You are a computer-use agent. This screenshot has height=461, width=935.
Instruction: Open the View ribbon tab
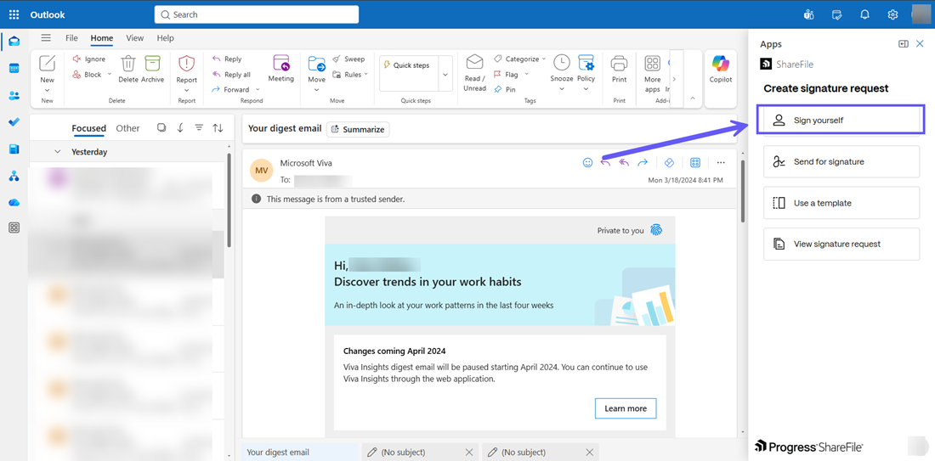pos(135,38)
